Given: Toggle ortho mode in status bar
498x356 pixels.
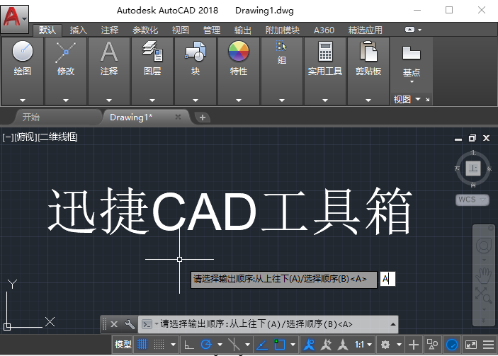Looking at the screenshot, I should tap(189, 345).
